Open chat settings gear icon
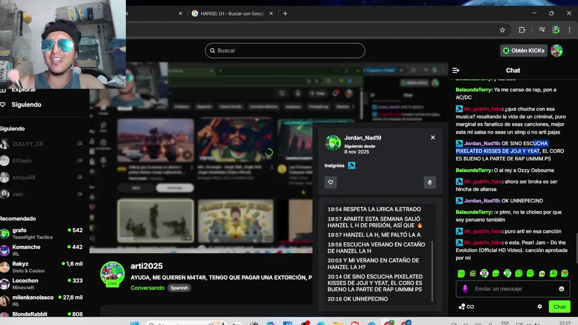Viewport: 578px width, 325px height. [x=540, y=306]
